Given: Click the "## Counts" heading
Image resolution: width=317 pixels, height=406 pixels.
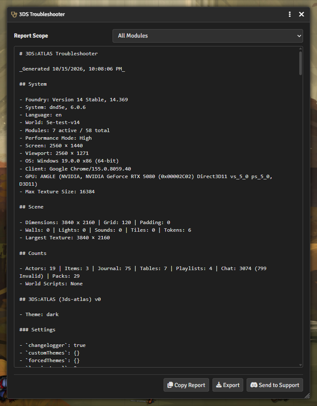Looking at the screenshot, I should point(33,253).
